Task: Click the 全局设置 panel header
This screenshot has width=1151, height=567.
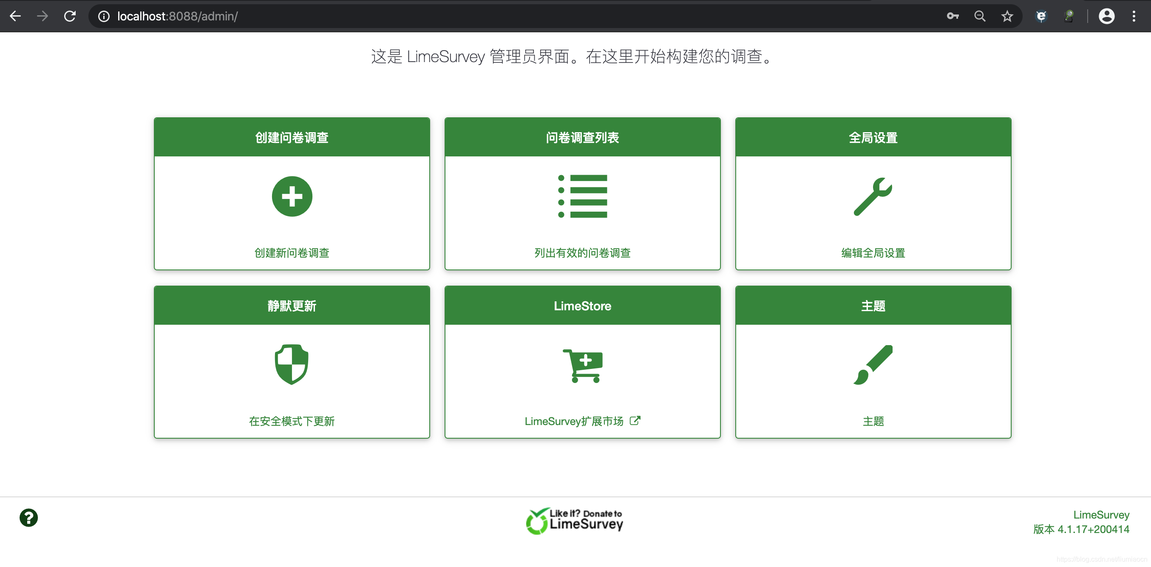Action: (873, 137)
